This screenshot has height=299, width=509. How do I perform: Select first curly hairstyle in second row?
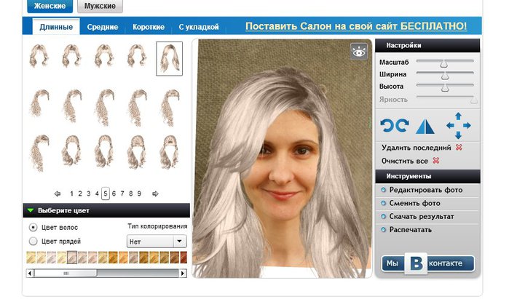click(39, 103)
